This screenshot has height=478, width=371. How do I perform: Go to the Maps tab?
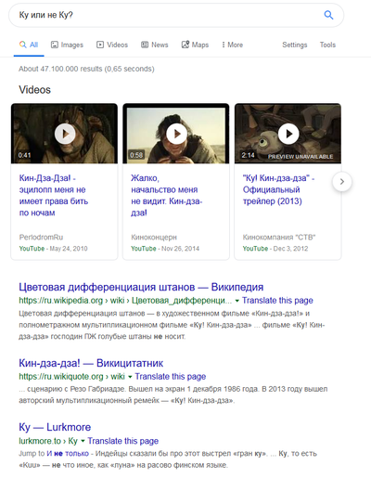pyautogui.click(x=195, y=45)
